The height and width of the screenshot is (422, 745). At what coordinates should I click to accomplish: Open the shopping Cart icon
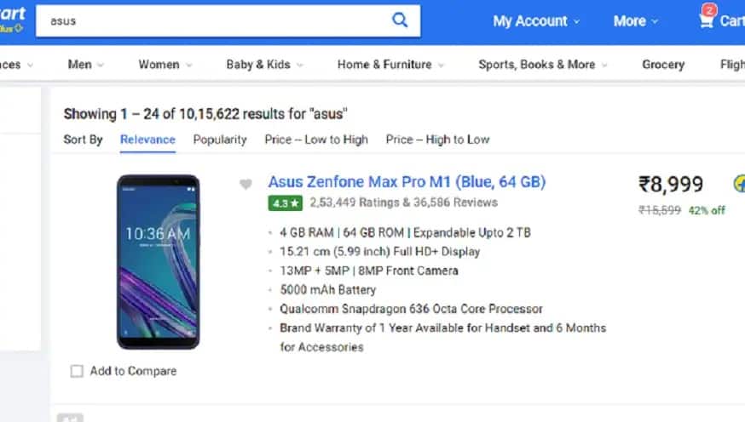(x=721, y=20)
